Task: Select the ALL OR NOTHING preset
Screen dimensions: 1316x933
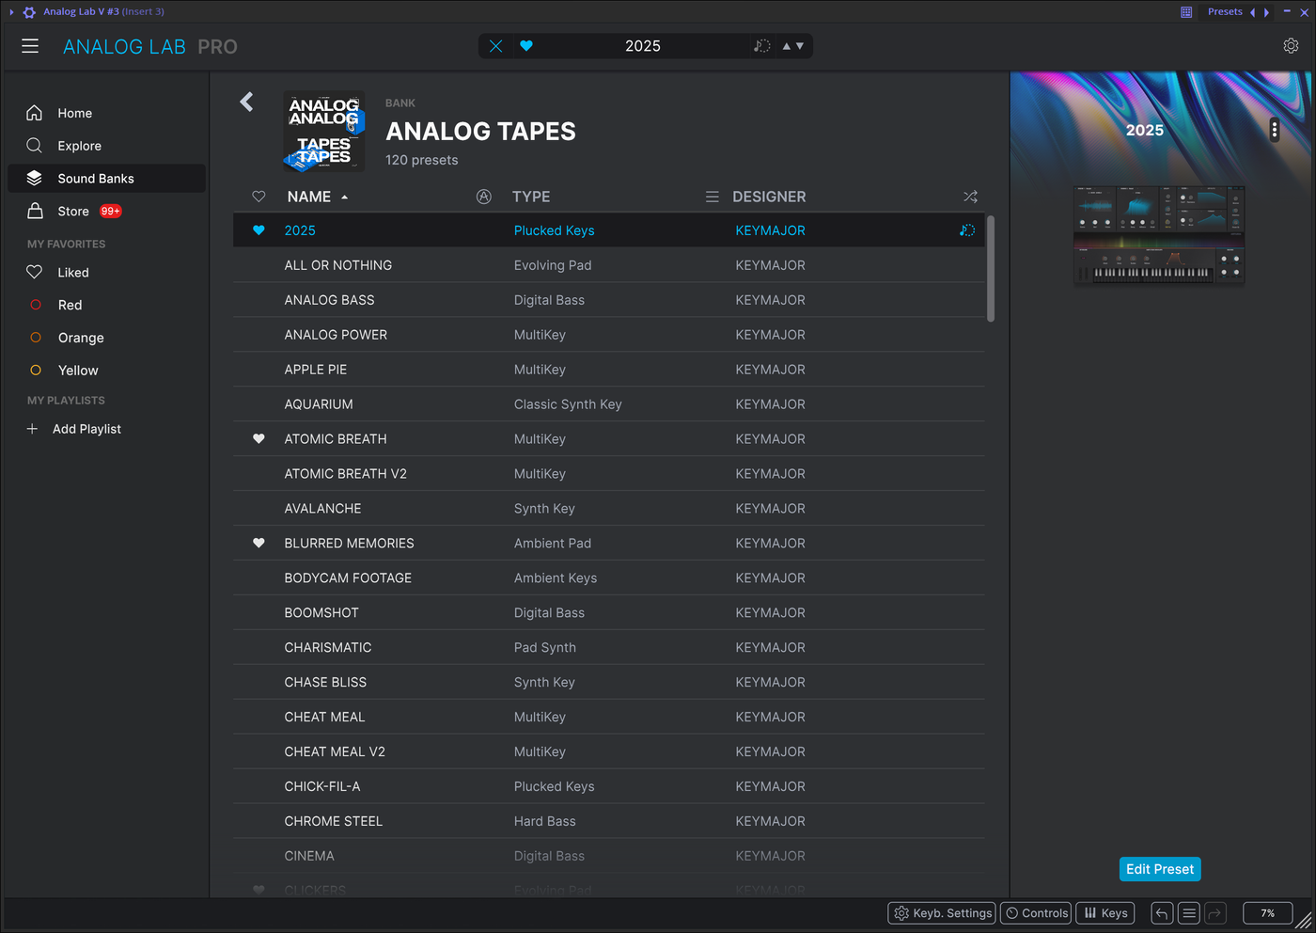Action: pyautogui.click(x=609, y=265)
